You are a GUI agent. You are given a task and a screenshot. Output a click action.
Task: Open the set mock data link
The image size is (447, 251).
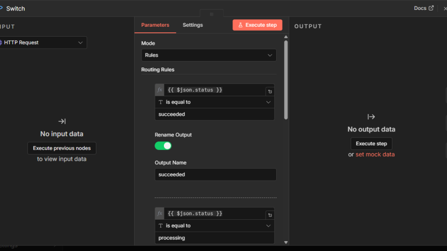(375, 154)
